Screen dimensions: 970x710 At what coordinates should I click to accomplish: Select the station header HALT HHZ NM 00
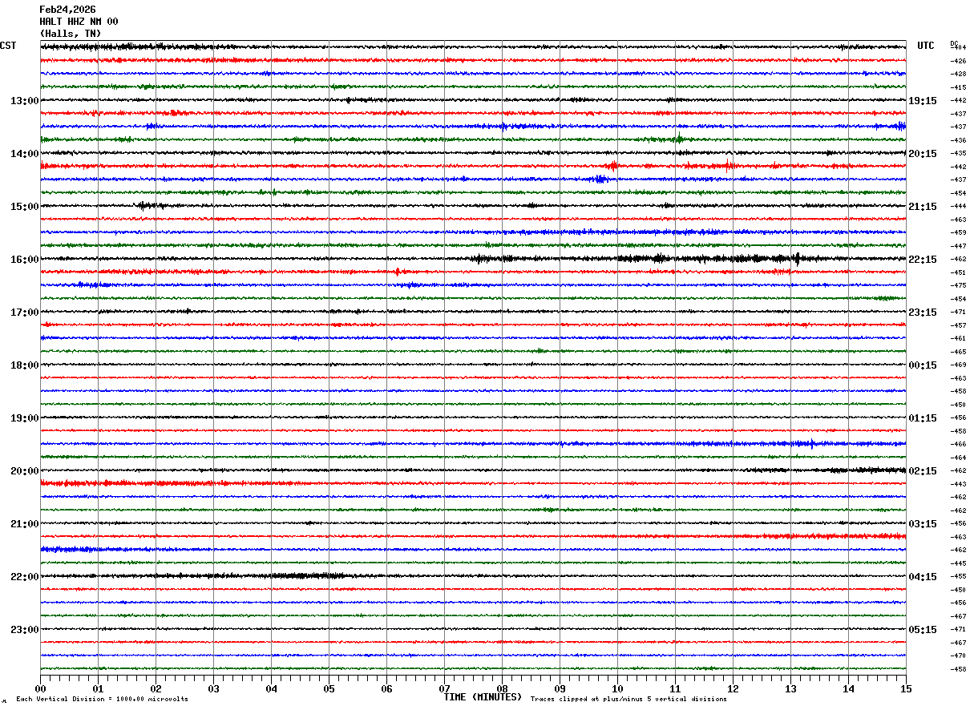(79, 22)
